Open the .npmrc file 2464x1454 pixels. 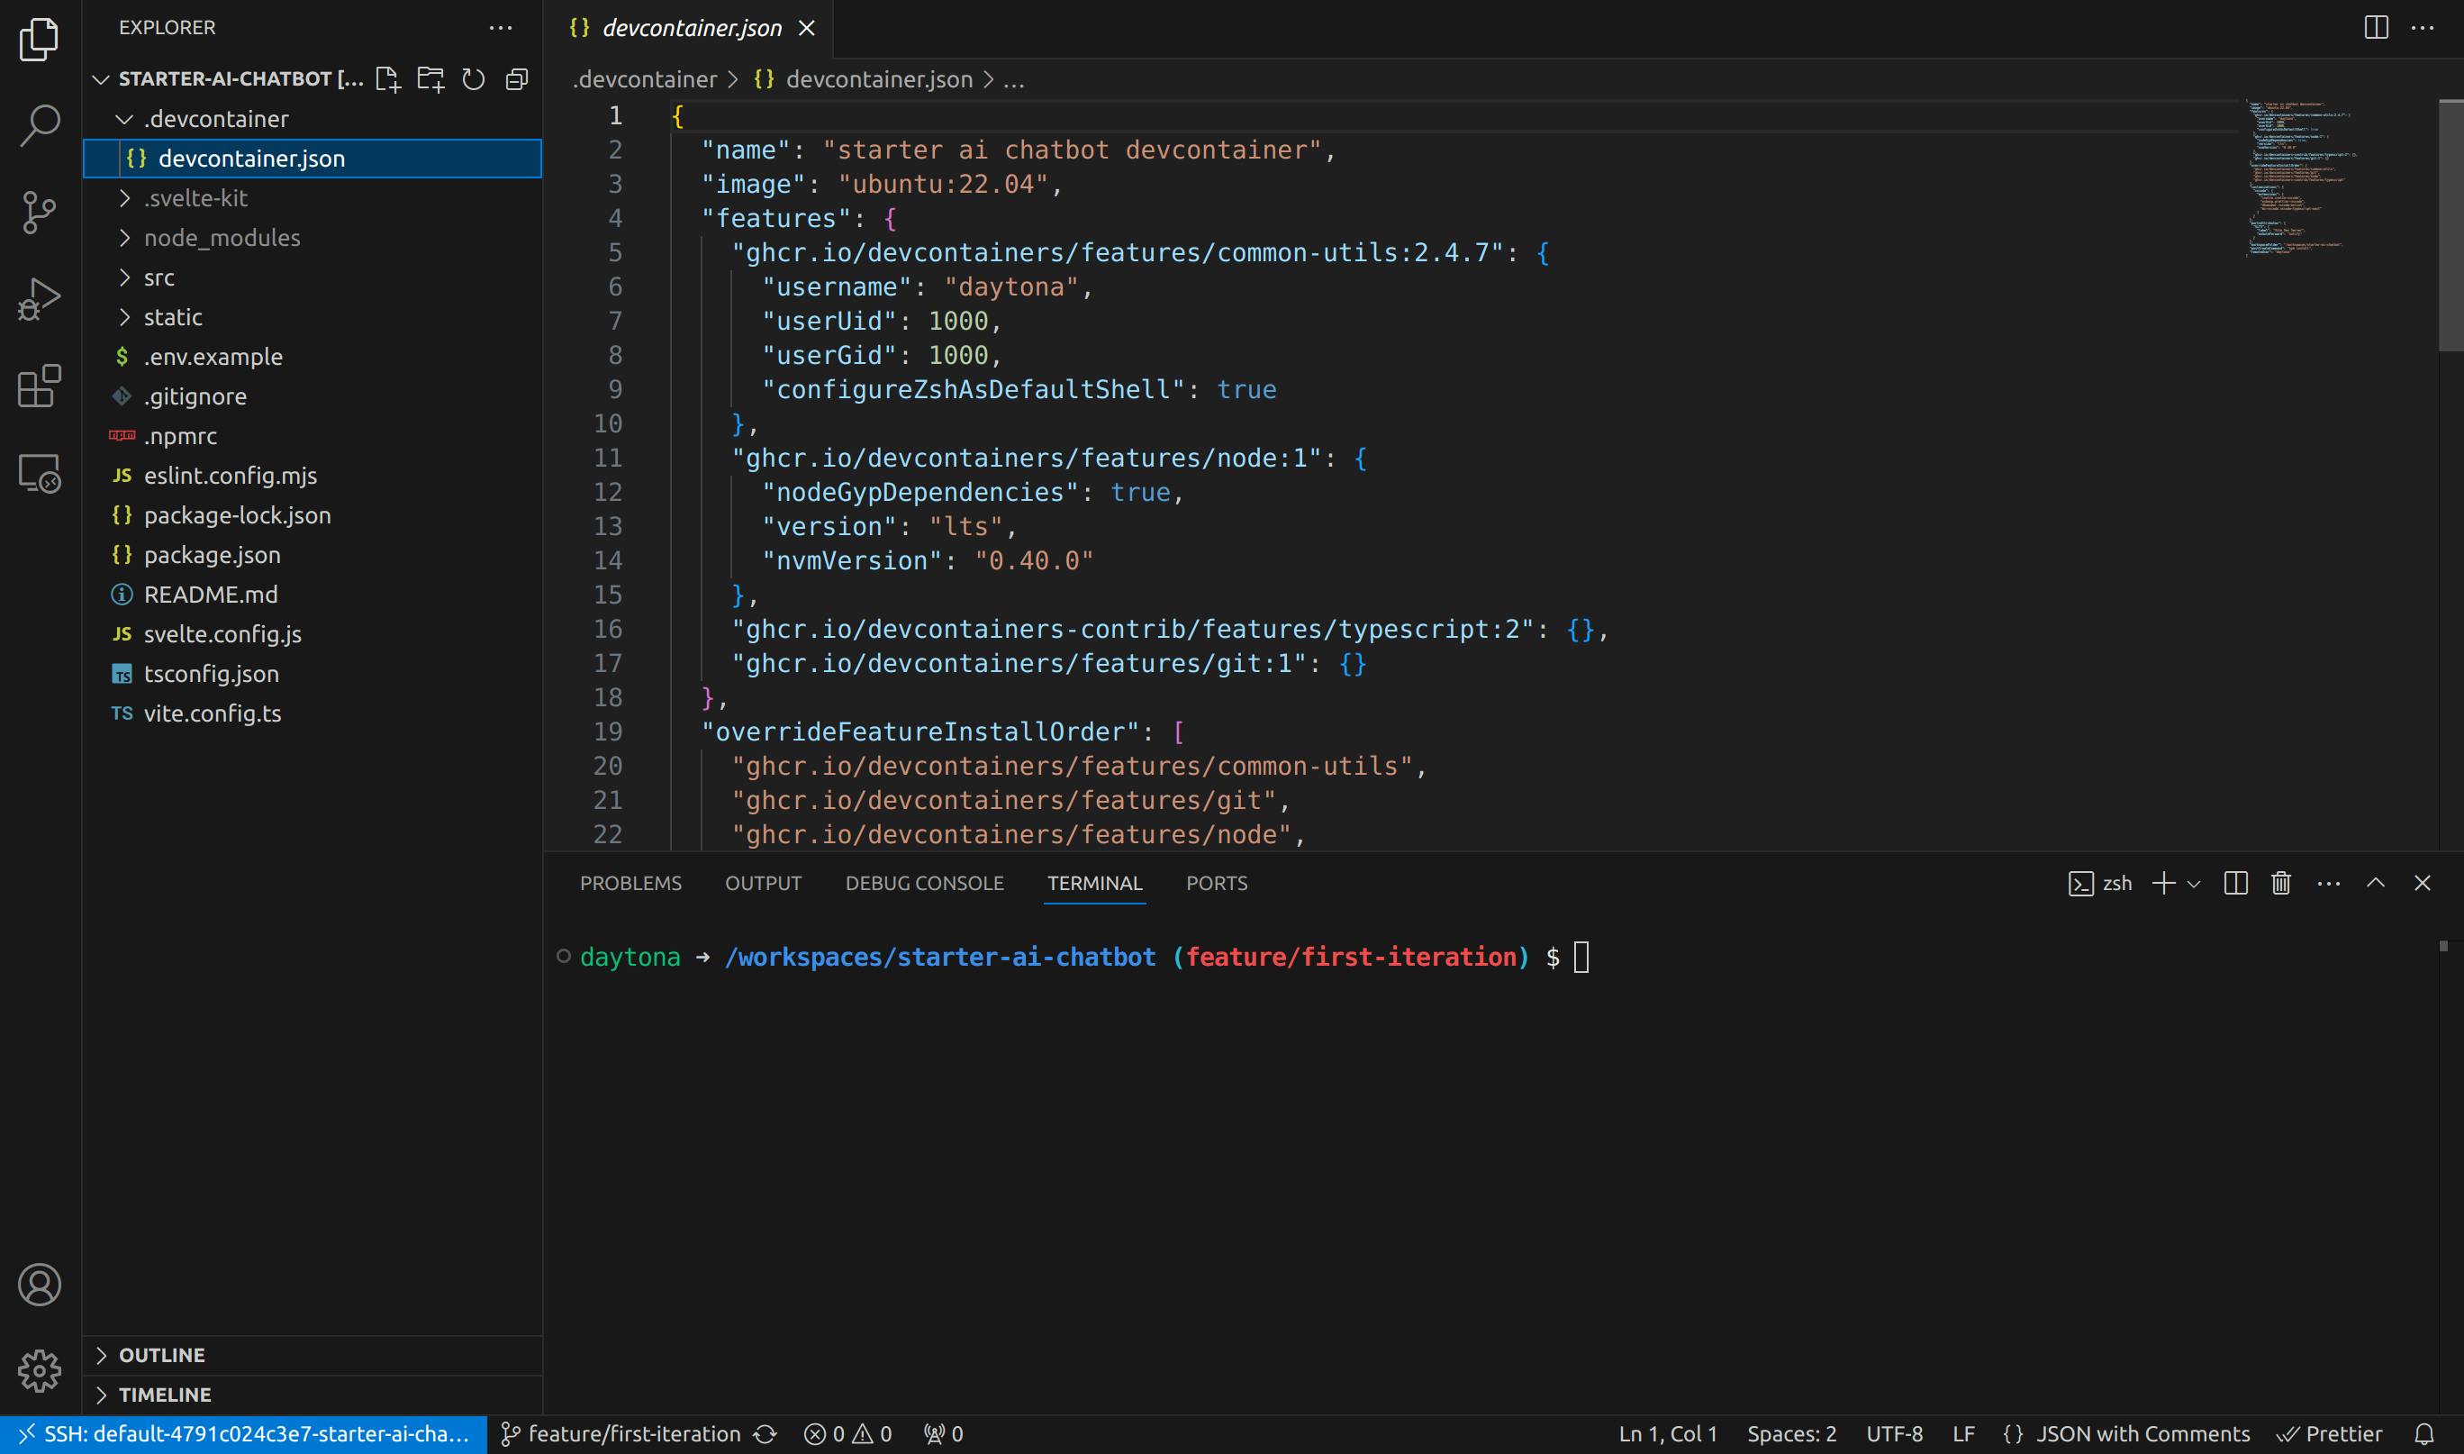313,436
